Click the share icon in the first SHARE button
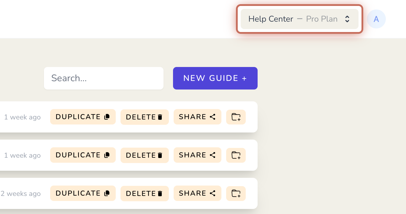The width and height of the screenshot is (406, 214). coord(212,117)
